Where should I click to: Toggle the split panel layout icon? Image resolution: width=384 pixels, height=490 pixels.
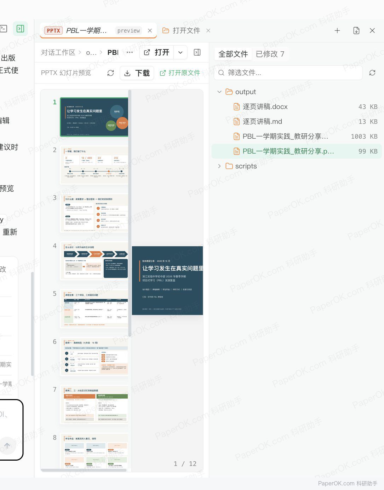(x=197, y=52)
